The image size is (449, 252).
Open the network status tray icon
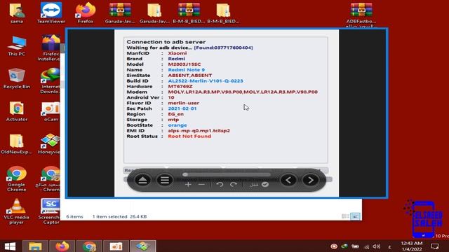366,246
